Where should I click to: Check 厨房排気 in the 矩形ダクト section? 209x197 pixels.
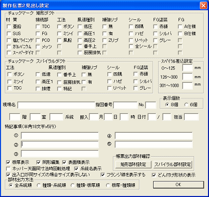coord(80,53)
